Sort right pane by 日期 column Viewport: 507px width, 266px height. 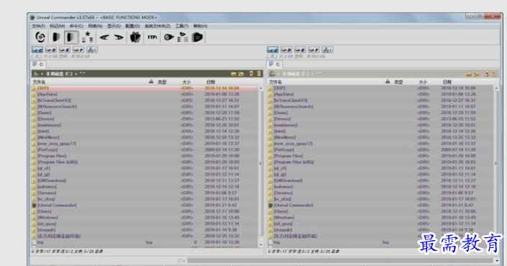coord(447,82)
